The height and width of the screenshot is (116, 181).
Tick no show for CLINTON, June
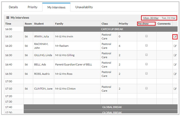(146, 88)
